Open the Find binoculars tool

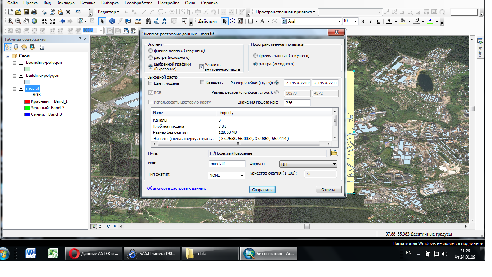148,21
